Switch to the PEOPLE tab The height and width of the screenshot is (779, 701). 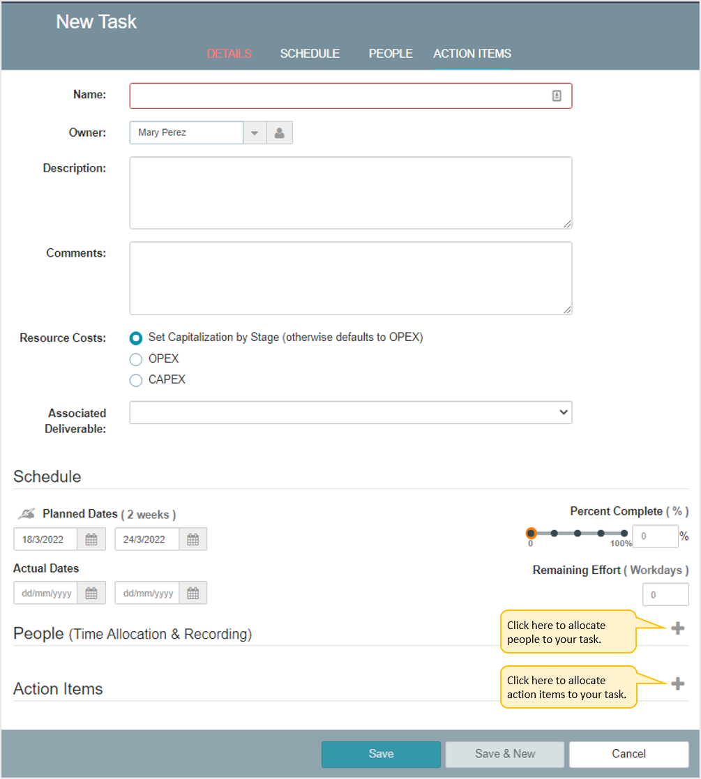(x=391, y=54)
